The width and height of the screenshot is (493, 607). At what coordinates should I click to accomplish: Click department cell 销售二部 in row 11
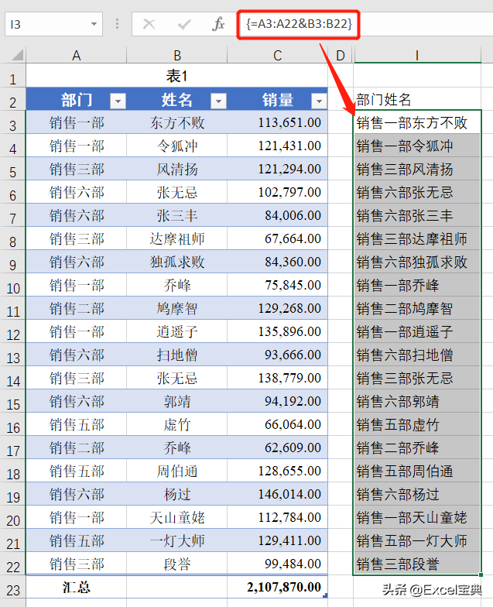pyautogui.click(x=76, y=308)
